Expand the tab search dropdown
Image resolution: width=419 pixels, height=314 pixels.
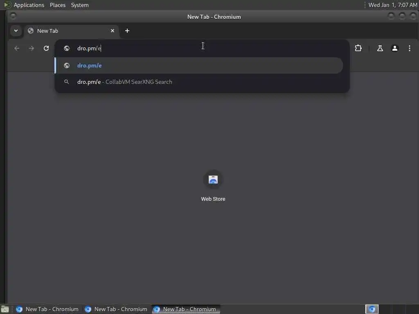pyautogui.click(x=16, y=31)
